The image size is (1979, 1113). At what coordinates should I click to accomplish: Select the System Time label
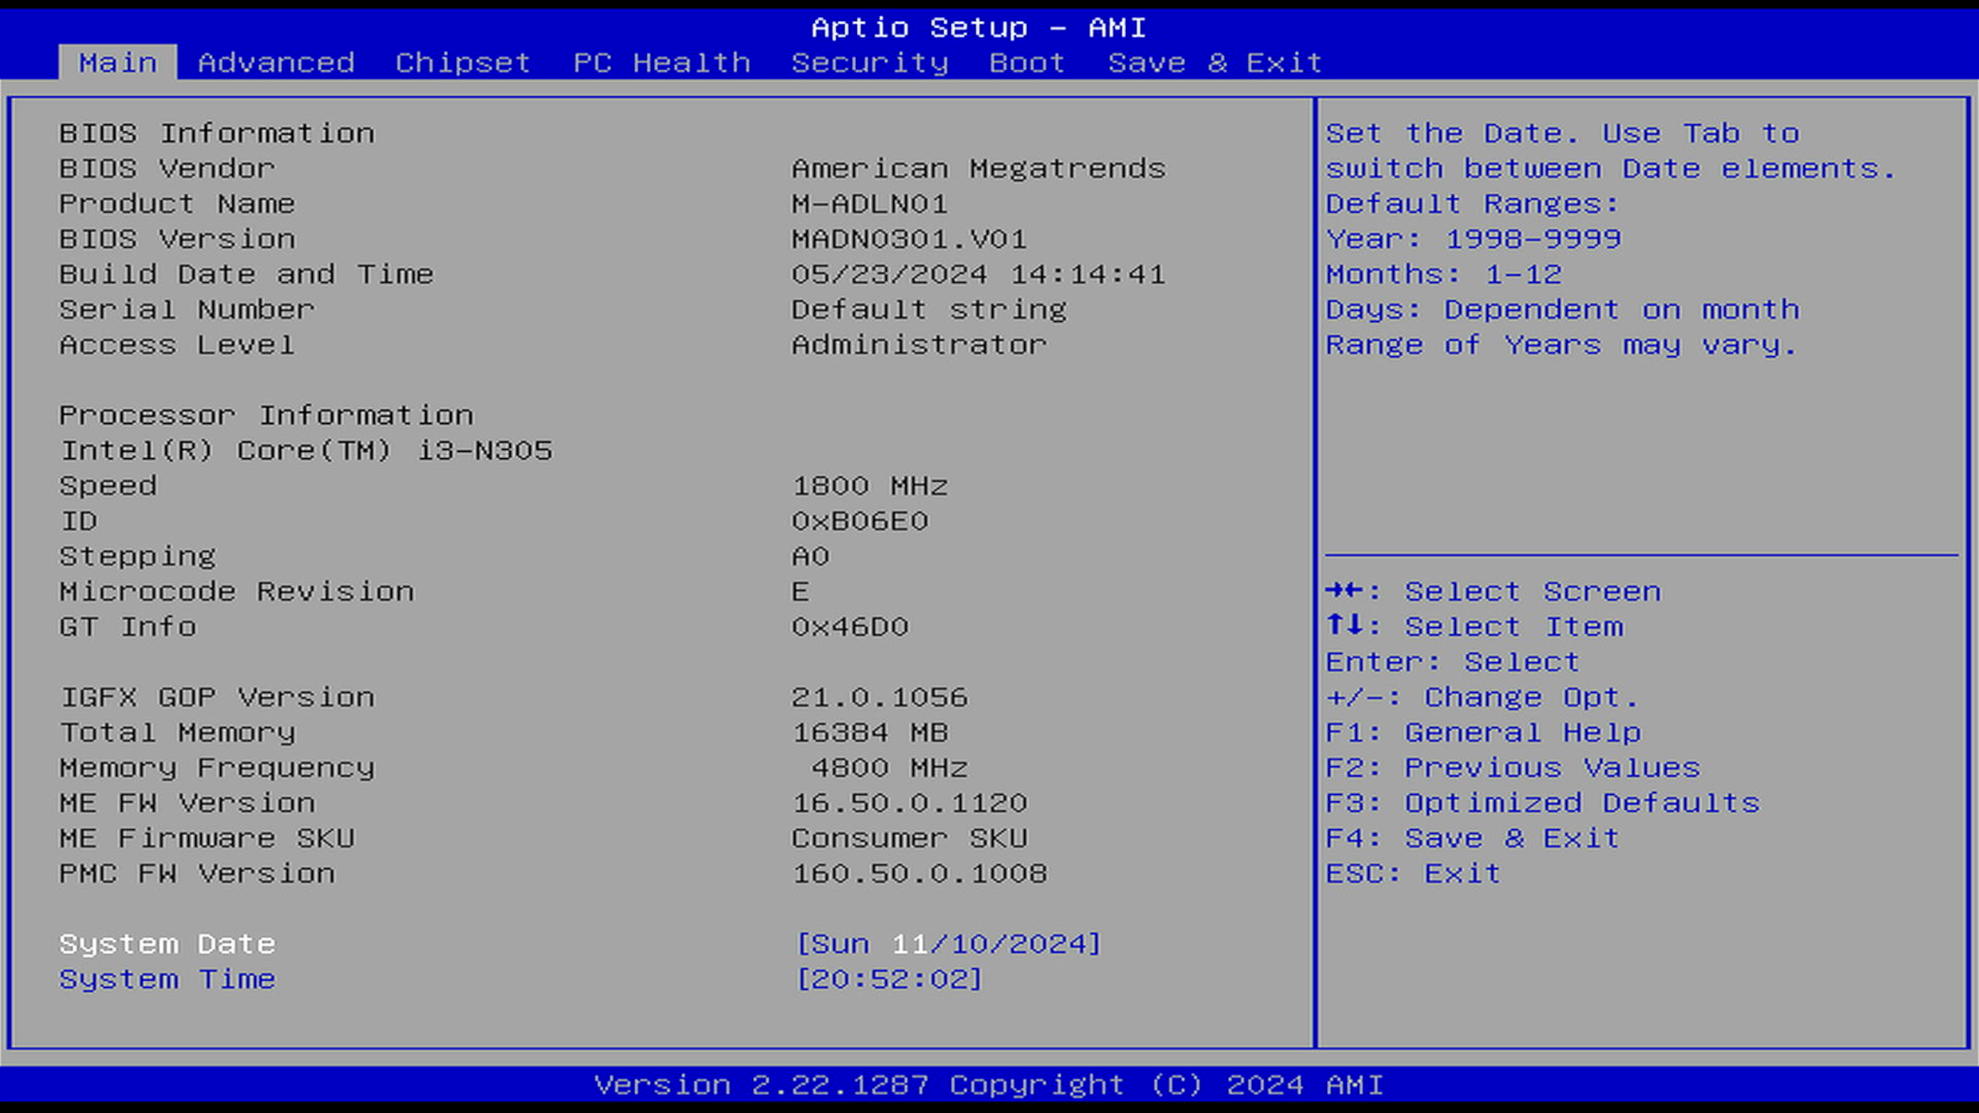(x=167, y=979)
